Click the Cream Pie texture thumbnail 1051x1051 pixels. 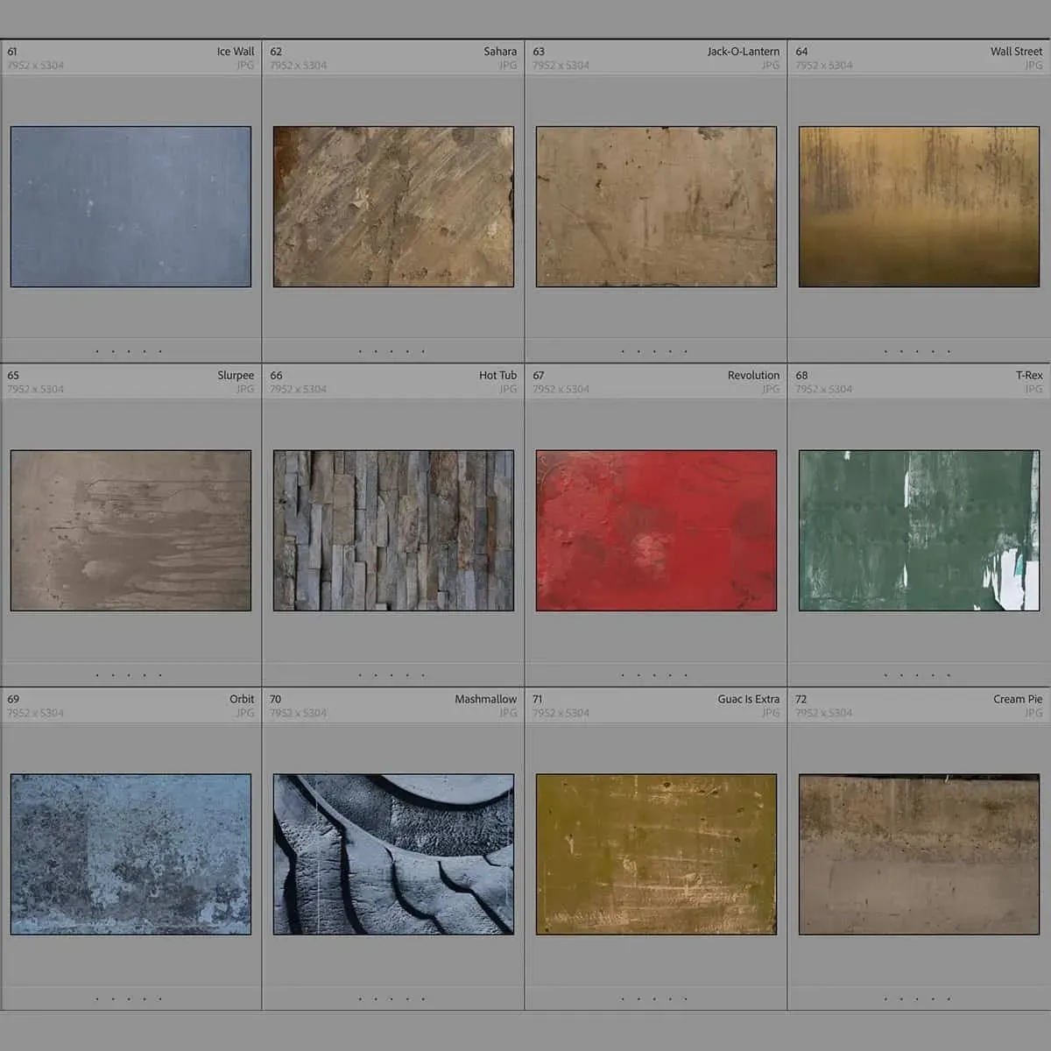point(919,854)
